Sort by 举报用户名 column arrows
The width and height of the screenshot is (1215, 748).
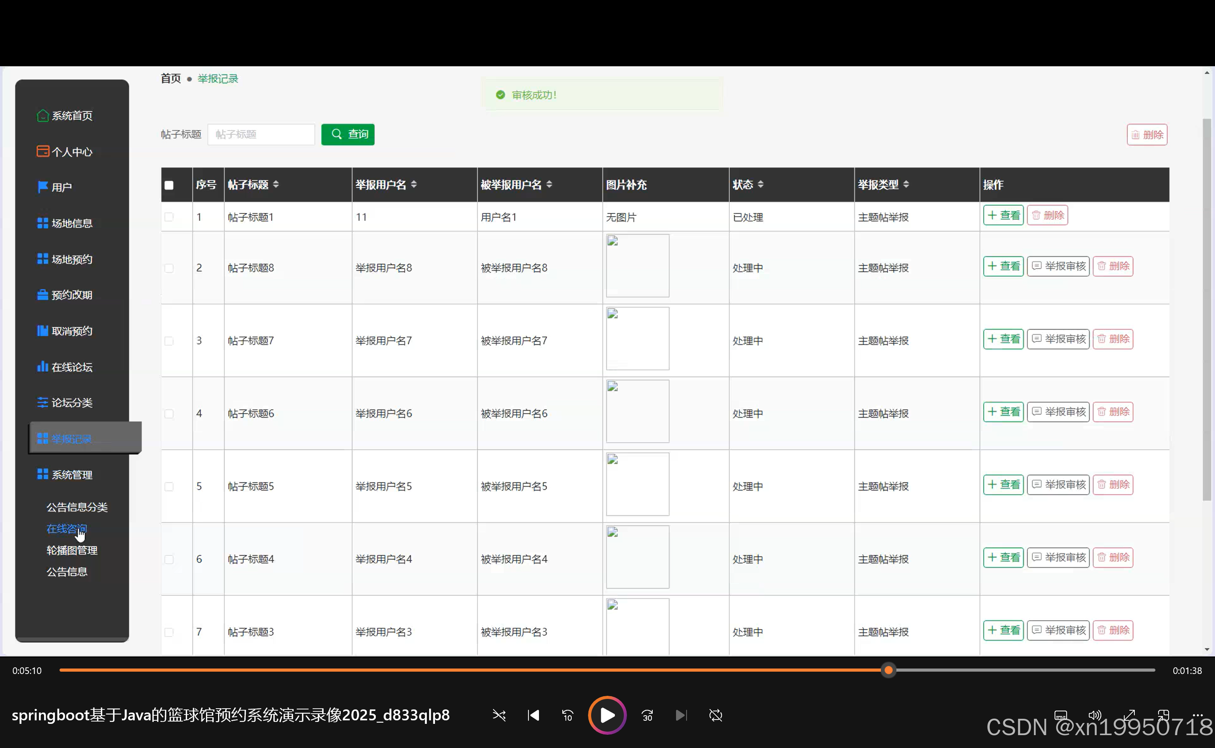(414, 185)
